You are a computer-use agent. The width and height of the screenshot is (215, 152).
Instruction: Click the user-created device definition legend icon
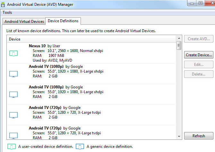pos(12,147)
